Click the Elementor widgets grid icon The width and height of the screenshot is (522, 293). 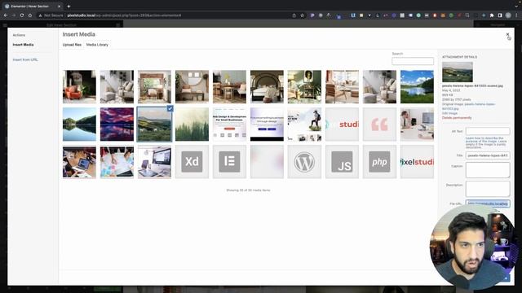[118, 25]
